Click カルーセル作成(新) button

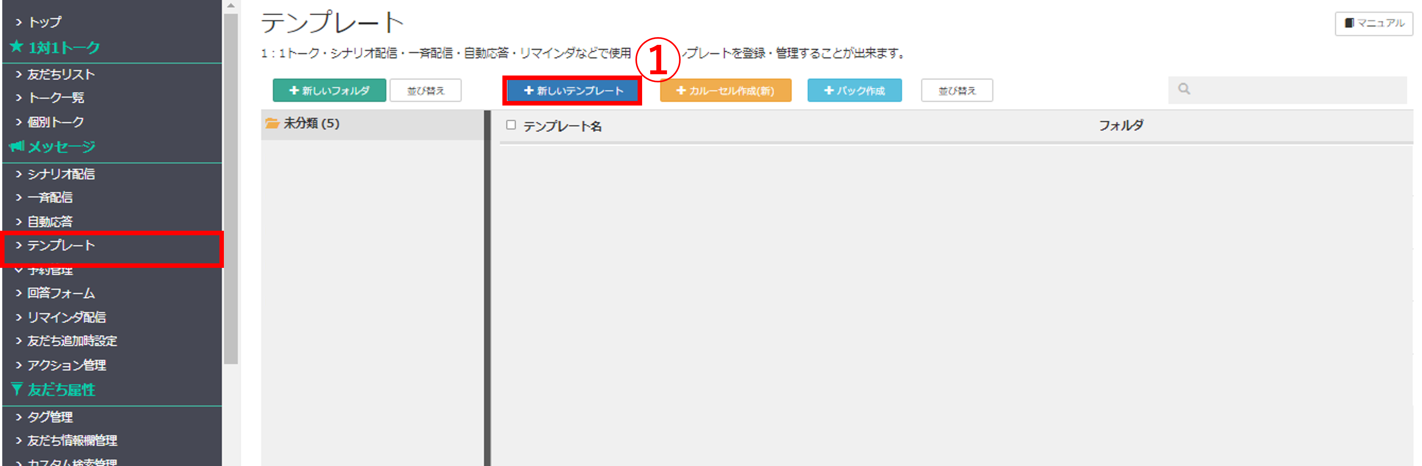[725, 91]
